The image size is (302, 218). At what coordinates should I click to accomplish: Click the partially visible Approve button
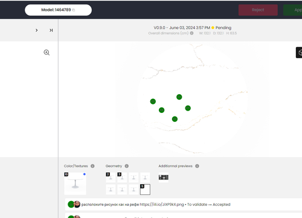pyautogui.click(x=292, y=10)
